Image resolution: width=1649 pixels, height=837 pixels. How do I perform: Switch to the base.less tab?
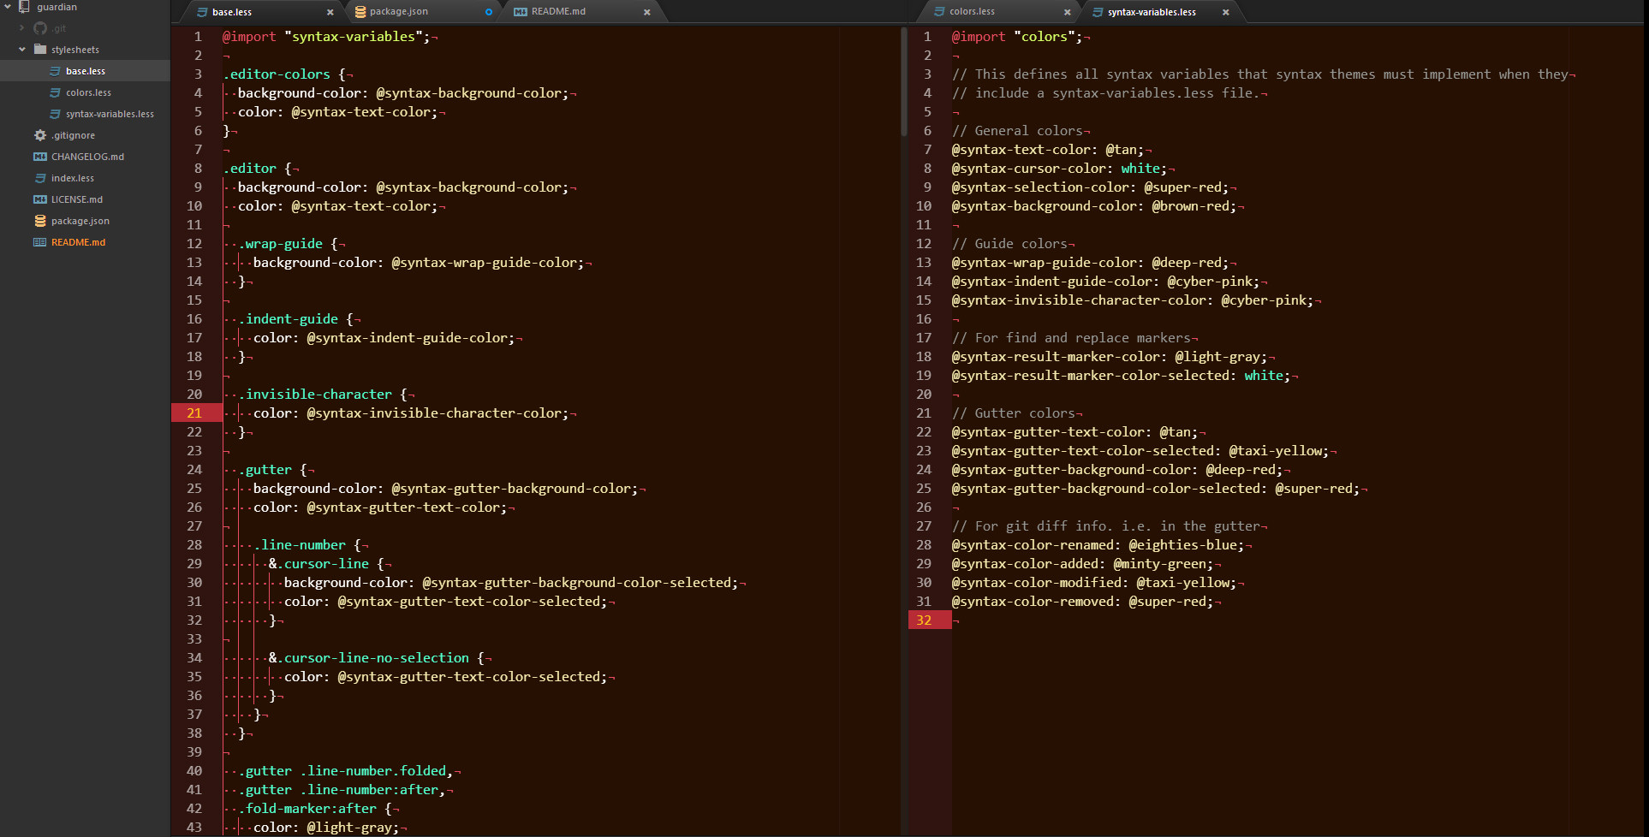pos(262,12)
